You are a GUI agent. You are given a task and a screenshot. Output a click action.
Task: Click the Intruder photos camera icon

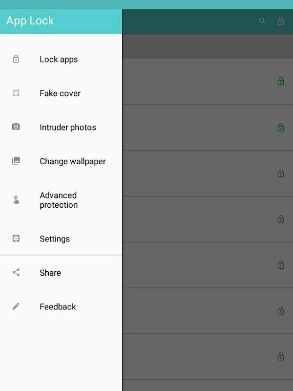[16, 127]
